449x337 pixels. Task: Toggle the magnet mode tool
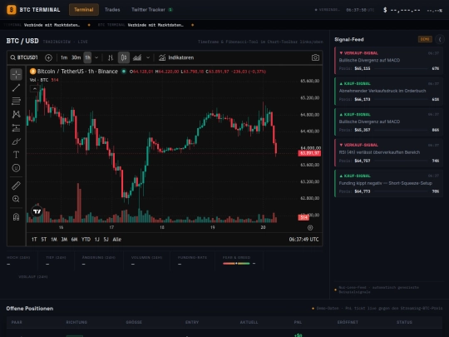tap(16, 217)
